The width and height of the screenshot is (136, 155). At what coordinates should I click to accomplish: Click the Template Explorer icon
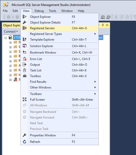point(25,39)
